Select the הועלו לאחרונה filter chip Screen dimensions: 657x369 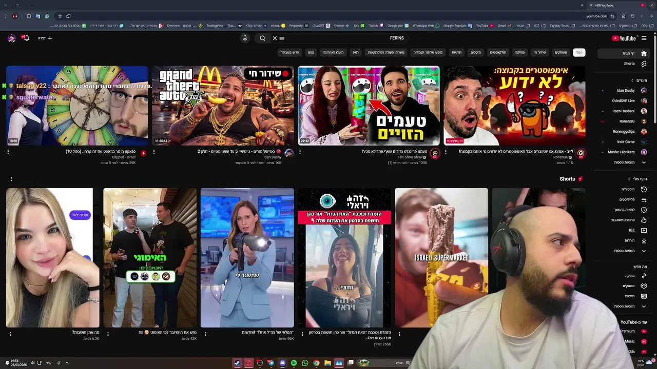point(333,52)
